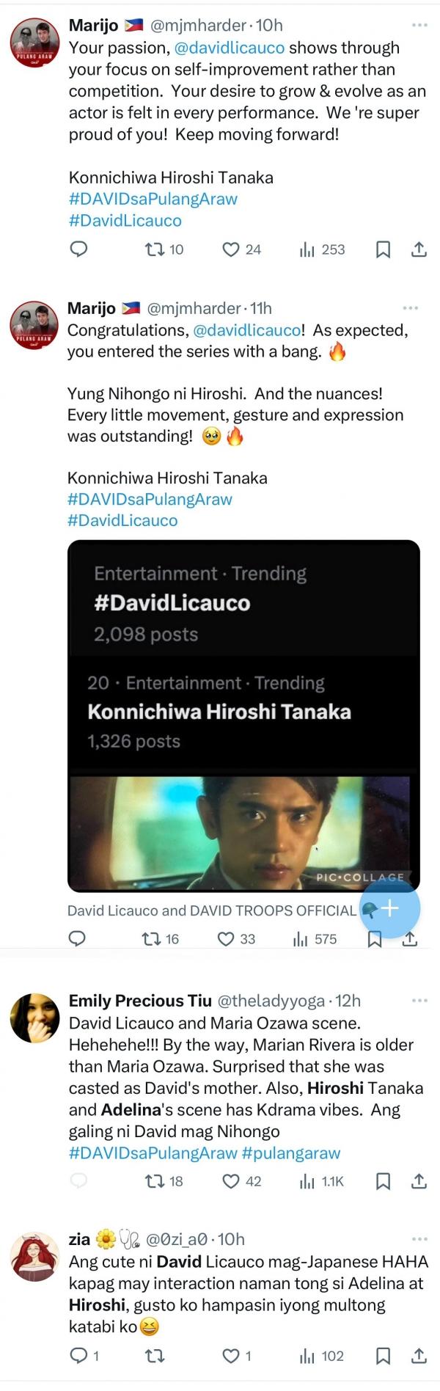Bookmark Marijo's 10h tweet
The image size is (440, 1391).
pos(383,249)
